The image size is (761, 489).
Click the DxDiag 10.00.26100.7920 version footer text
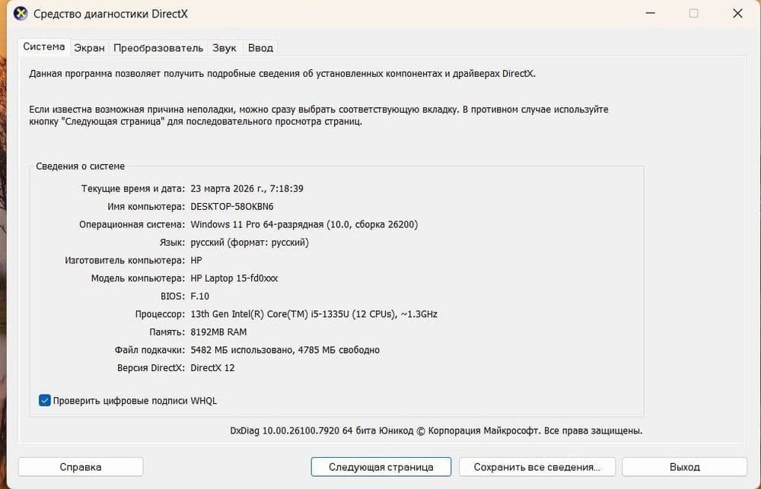pos(436,430)
